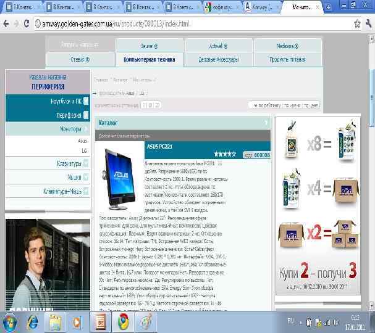Image resolution: width=375 pixels, height=333 pixels.
Task: Expand icon beside Ноутбуки и ПК
Action: point(86,101)
